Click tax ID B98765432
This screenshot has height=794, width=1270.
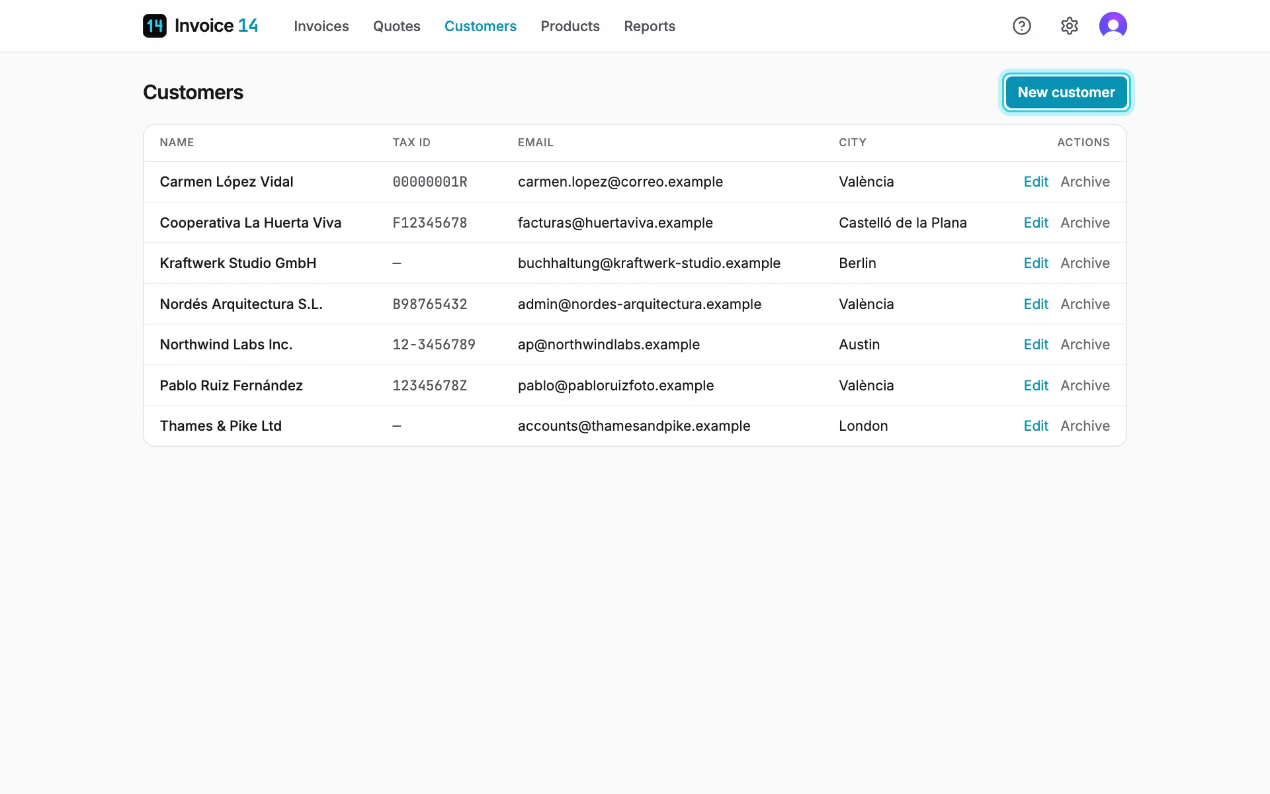pos(430,304)
